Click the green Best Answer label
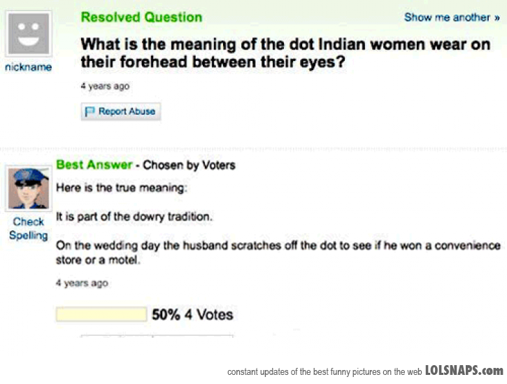 (x=94, y=165)
